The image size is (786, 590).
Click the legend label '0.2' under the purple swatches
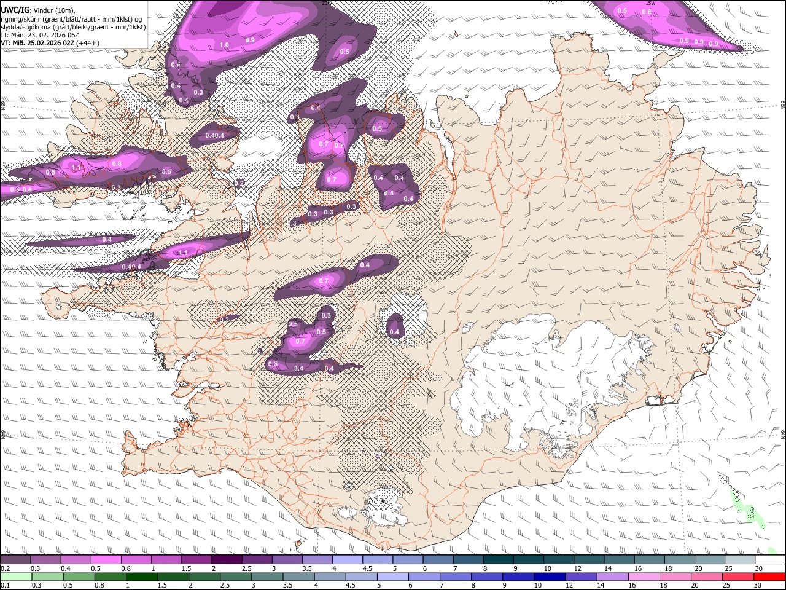(x=5, y=568)
